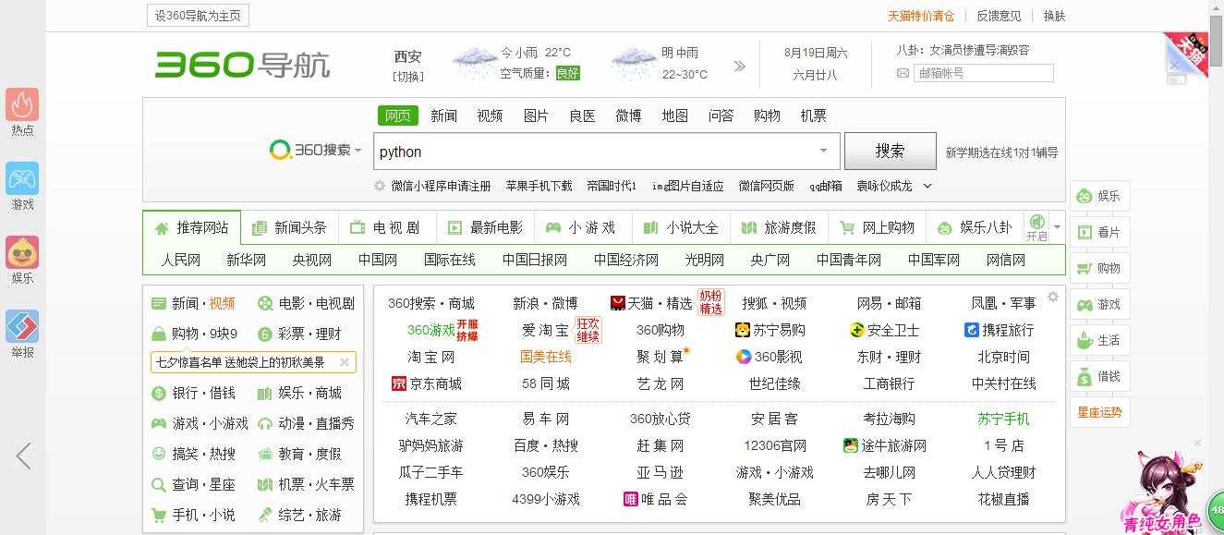Select the 新闻 search tab

[x=443, y=116]
